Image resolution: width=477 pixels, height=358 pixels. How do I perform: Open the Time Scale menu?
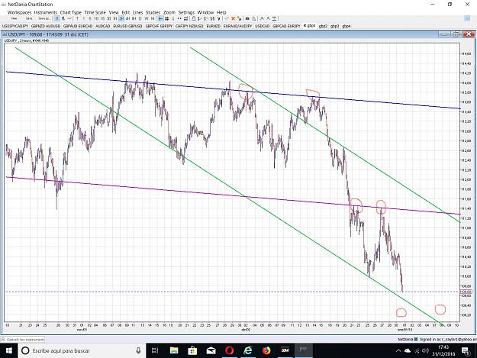[x=95, y=12]
